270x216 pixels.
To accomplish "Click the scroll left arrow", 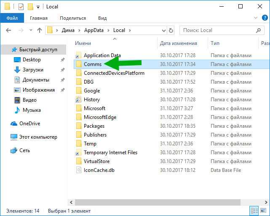I will click(x=71, y=202).
